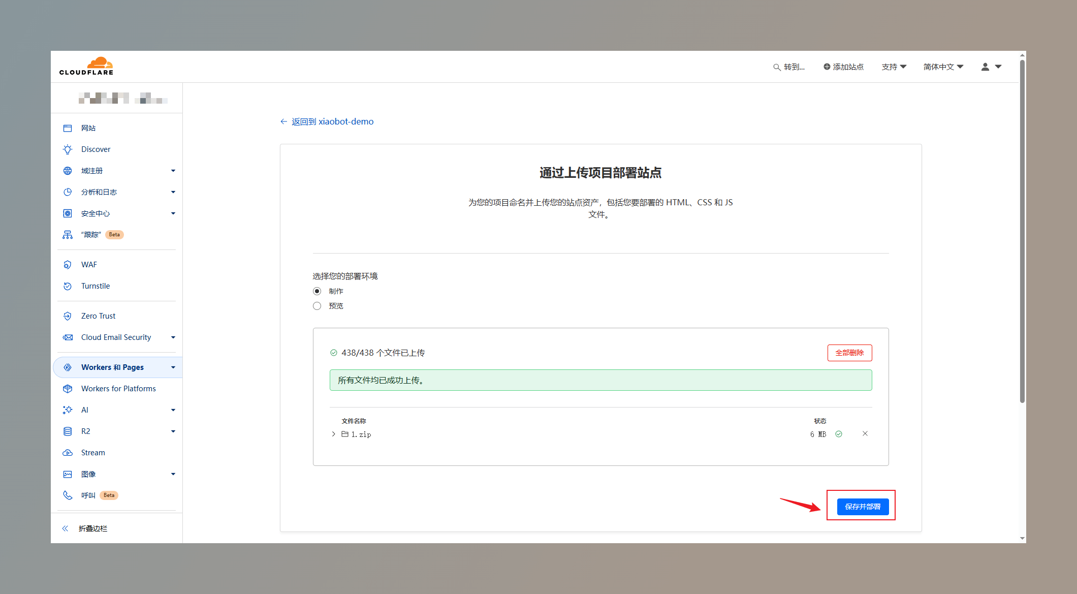Viewport: 1077px width, 594px height.
Task: Remove 1.zip with the X icon
Action: tap(865, 433)
